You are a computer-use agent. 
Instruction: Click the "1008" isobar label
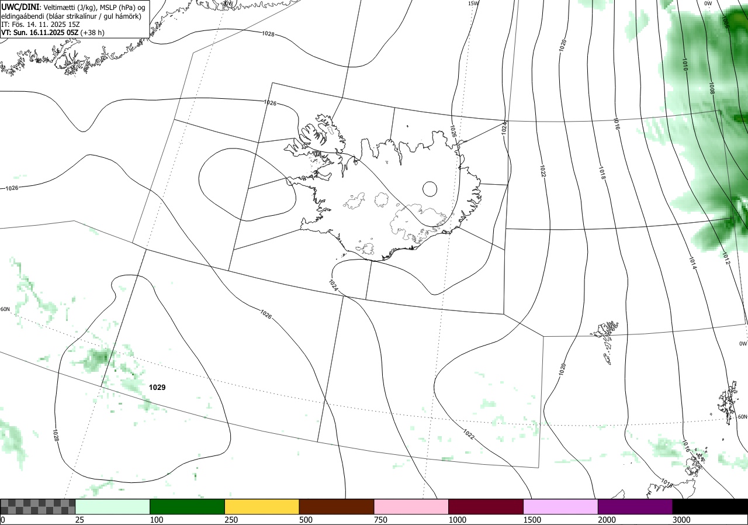(712, 88)
